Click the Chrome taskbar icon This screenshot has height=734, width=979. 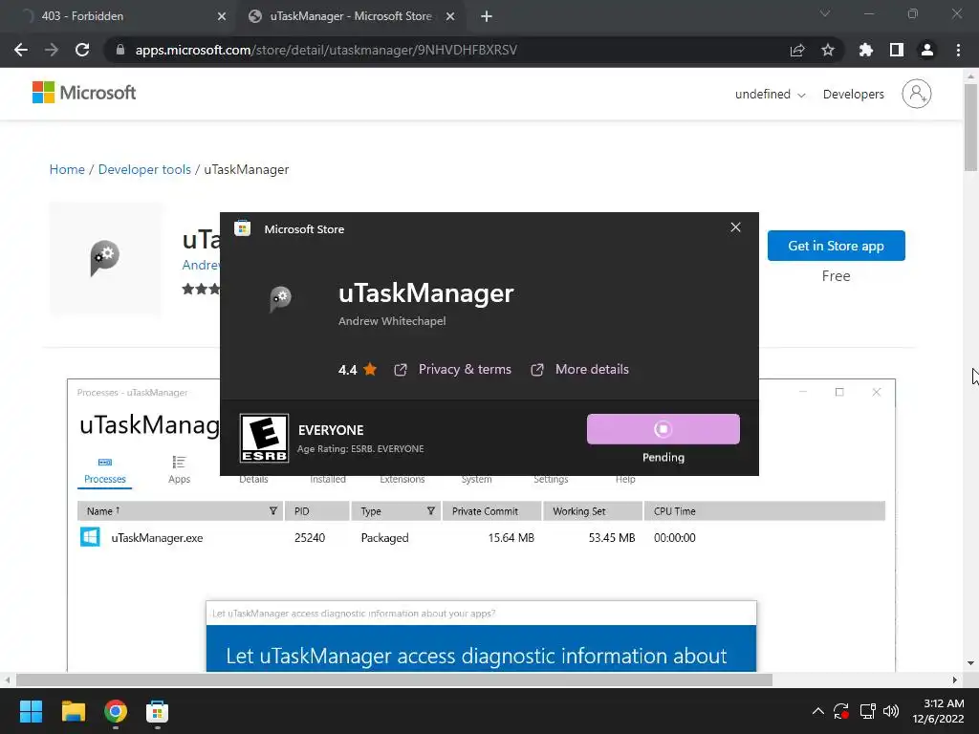tap(116, 711)
